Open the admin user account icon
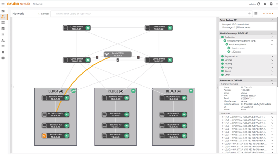278x158 pixels. [x=259, y=4]
